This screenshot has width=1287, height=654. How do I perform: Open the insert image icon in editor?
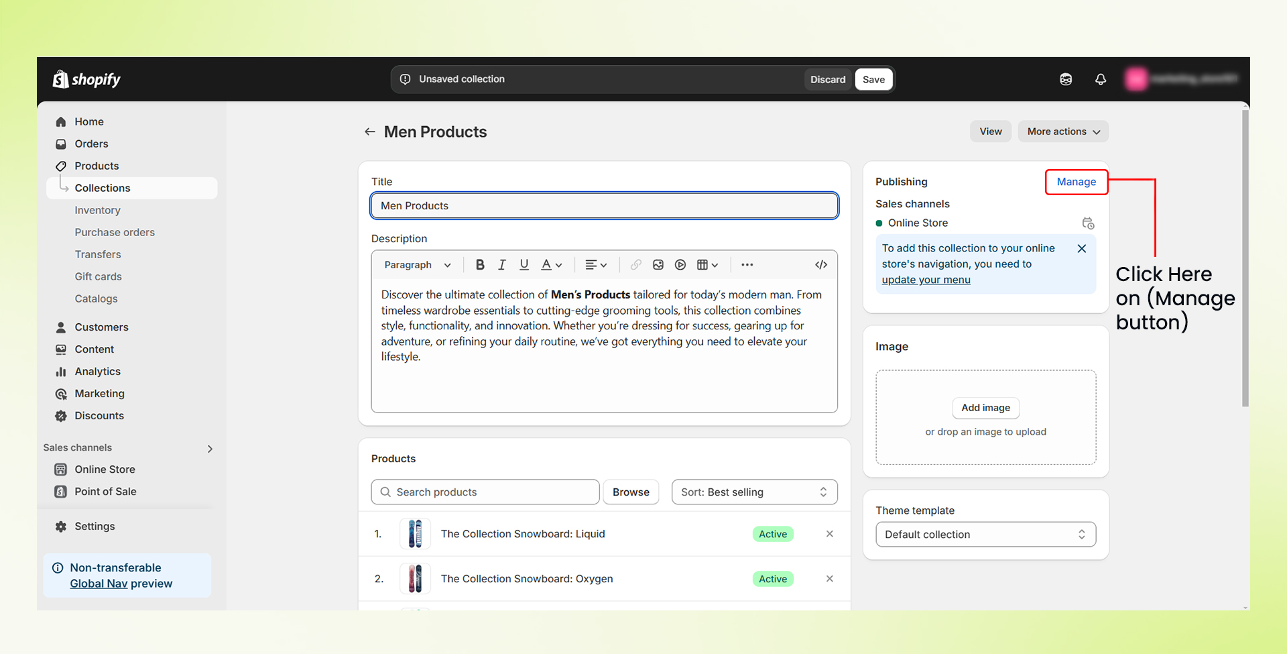coord(658,265)
